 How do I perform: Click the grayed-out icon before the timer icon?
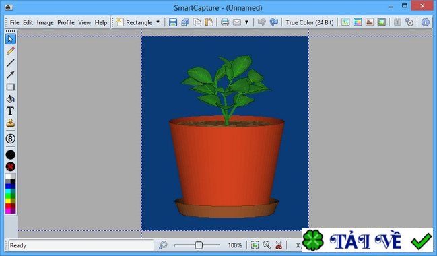pyautogui.click(x=397, y=22)
